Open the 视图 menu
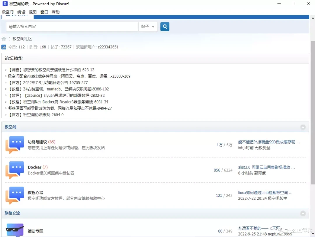315x237 pixels. (x=33, y=12)
